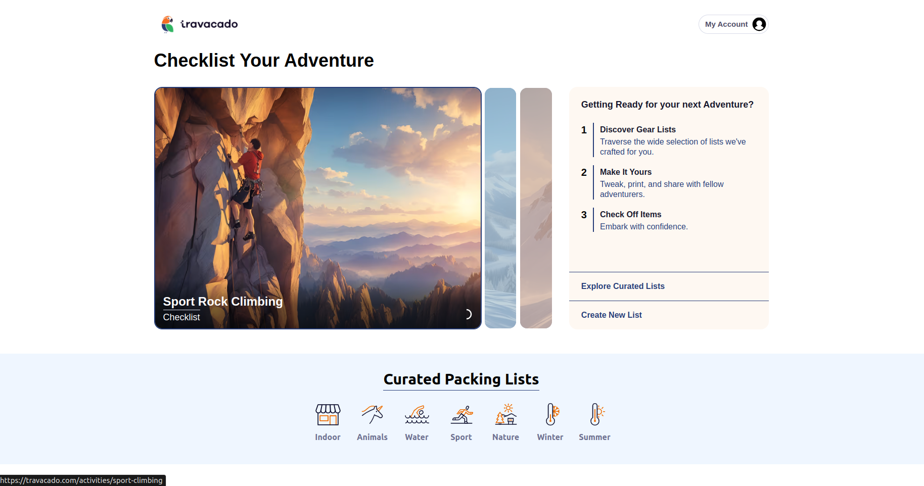Click Explore Curated Lists link
This screenshot has width=924, height=486.
(623, 286)
